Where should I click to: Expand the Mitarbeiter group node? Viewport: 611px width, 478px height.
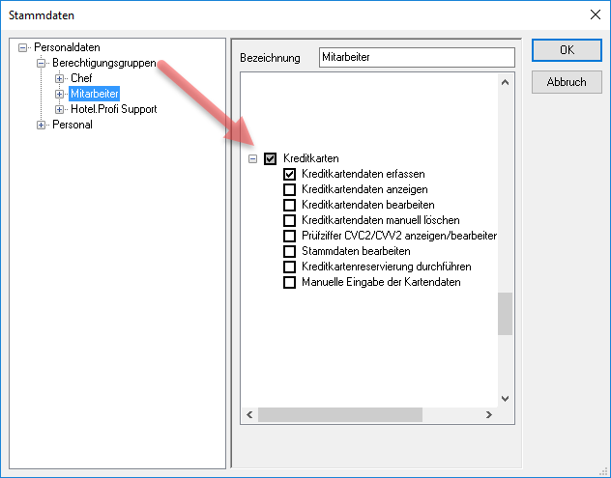pos(59,94)
